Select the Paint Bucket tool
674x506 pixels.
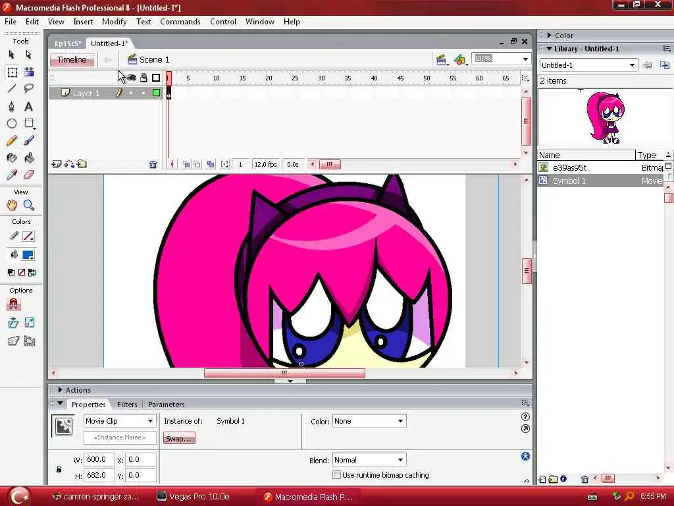click(29, 158)
